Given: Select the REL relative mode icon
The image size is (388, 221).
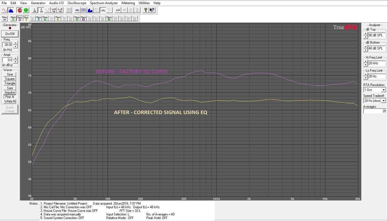Looking at the screenshot, I should 78,10.
